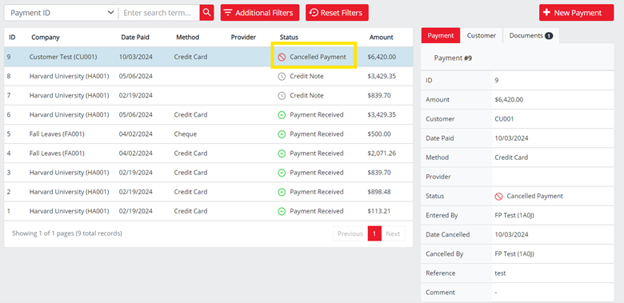The height and width of the screenshot is (303, 624).
Task: Sort by the Status column header
Action: point(289,38)
